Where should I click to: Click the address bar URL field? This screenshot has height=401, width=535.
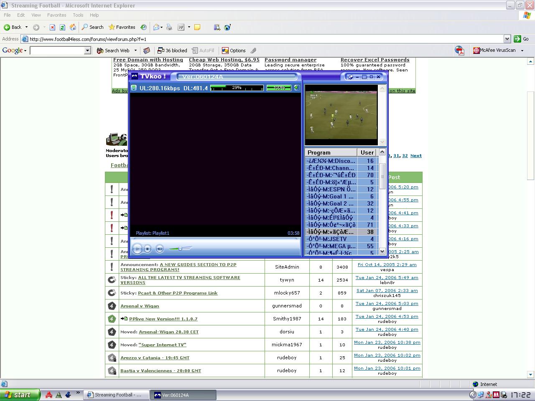(x=266, y=39)
